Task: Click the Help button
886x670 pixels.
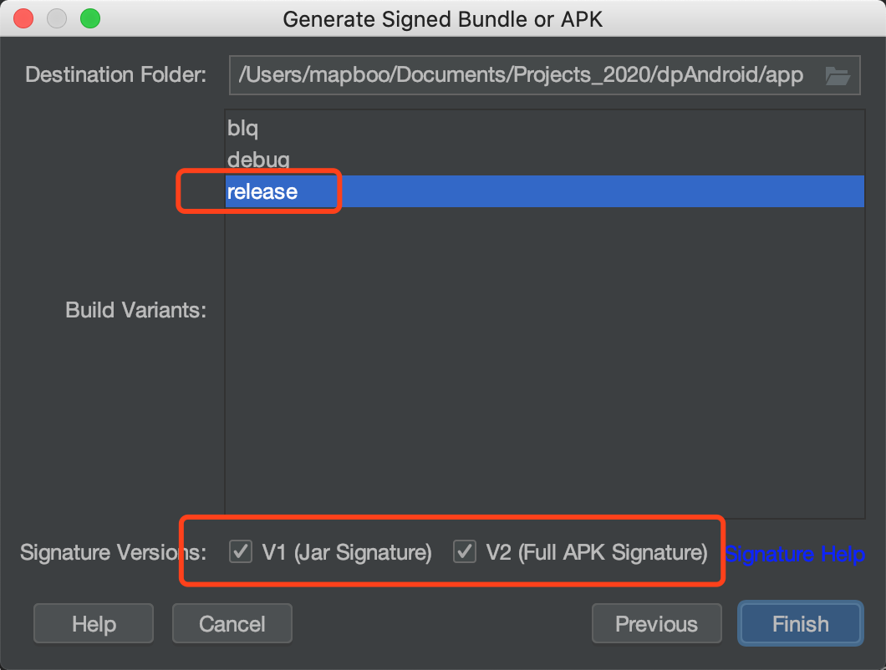Action: pyautogui.click(x=94, y=624)
